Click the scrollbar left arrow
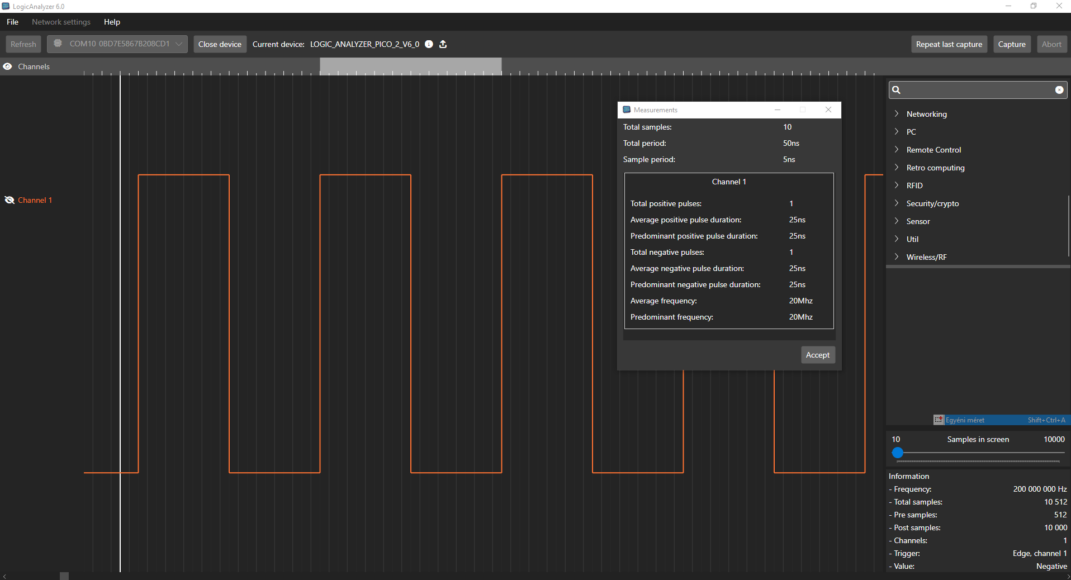This screenshot has height=580, width=1071. 4,576
